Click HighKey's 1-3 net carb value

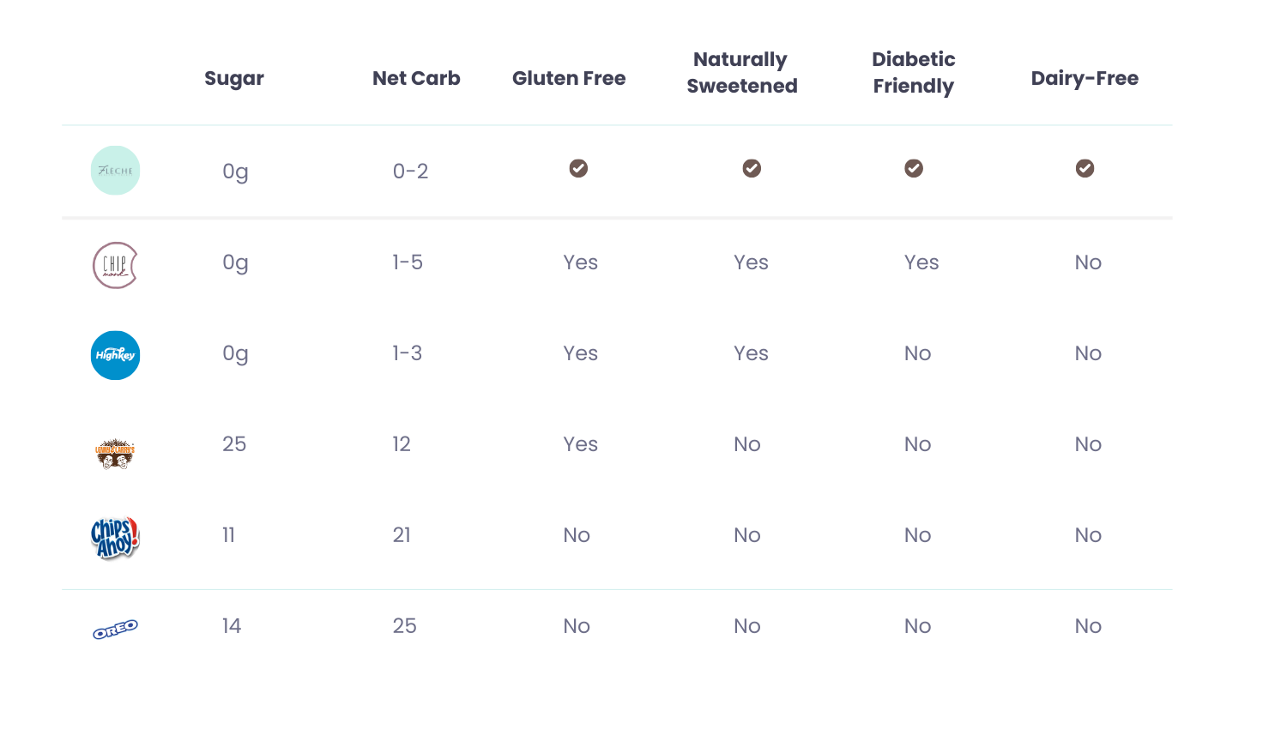tap(408, 353)
